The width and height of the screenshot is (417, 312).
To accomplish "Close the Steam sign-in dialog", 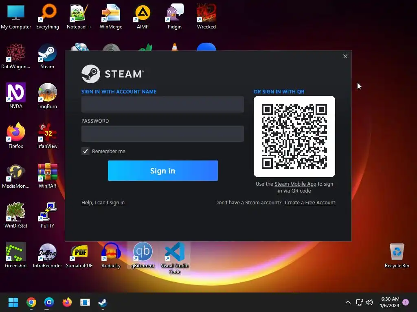I will [x=345, y=56].
